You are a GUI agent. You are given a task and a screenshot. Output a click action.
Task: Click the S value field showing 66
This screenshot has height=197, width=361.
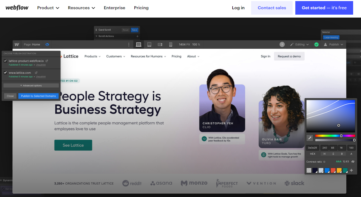coord(333,148)
